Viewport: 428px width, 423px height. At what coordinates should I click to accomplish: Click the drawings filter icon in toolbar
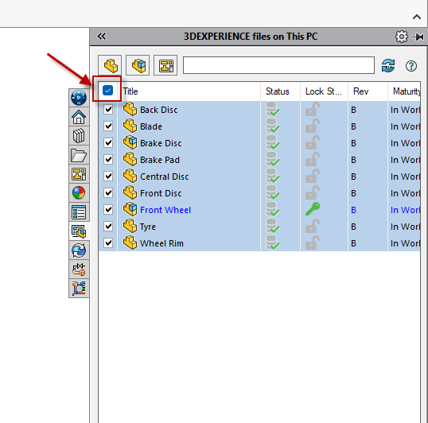click(x=165, y=65)
